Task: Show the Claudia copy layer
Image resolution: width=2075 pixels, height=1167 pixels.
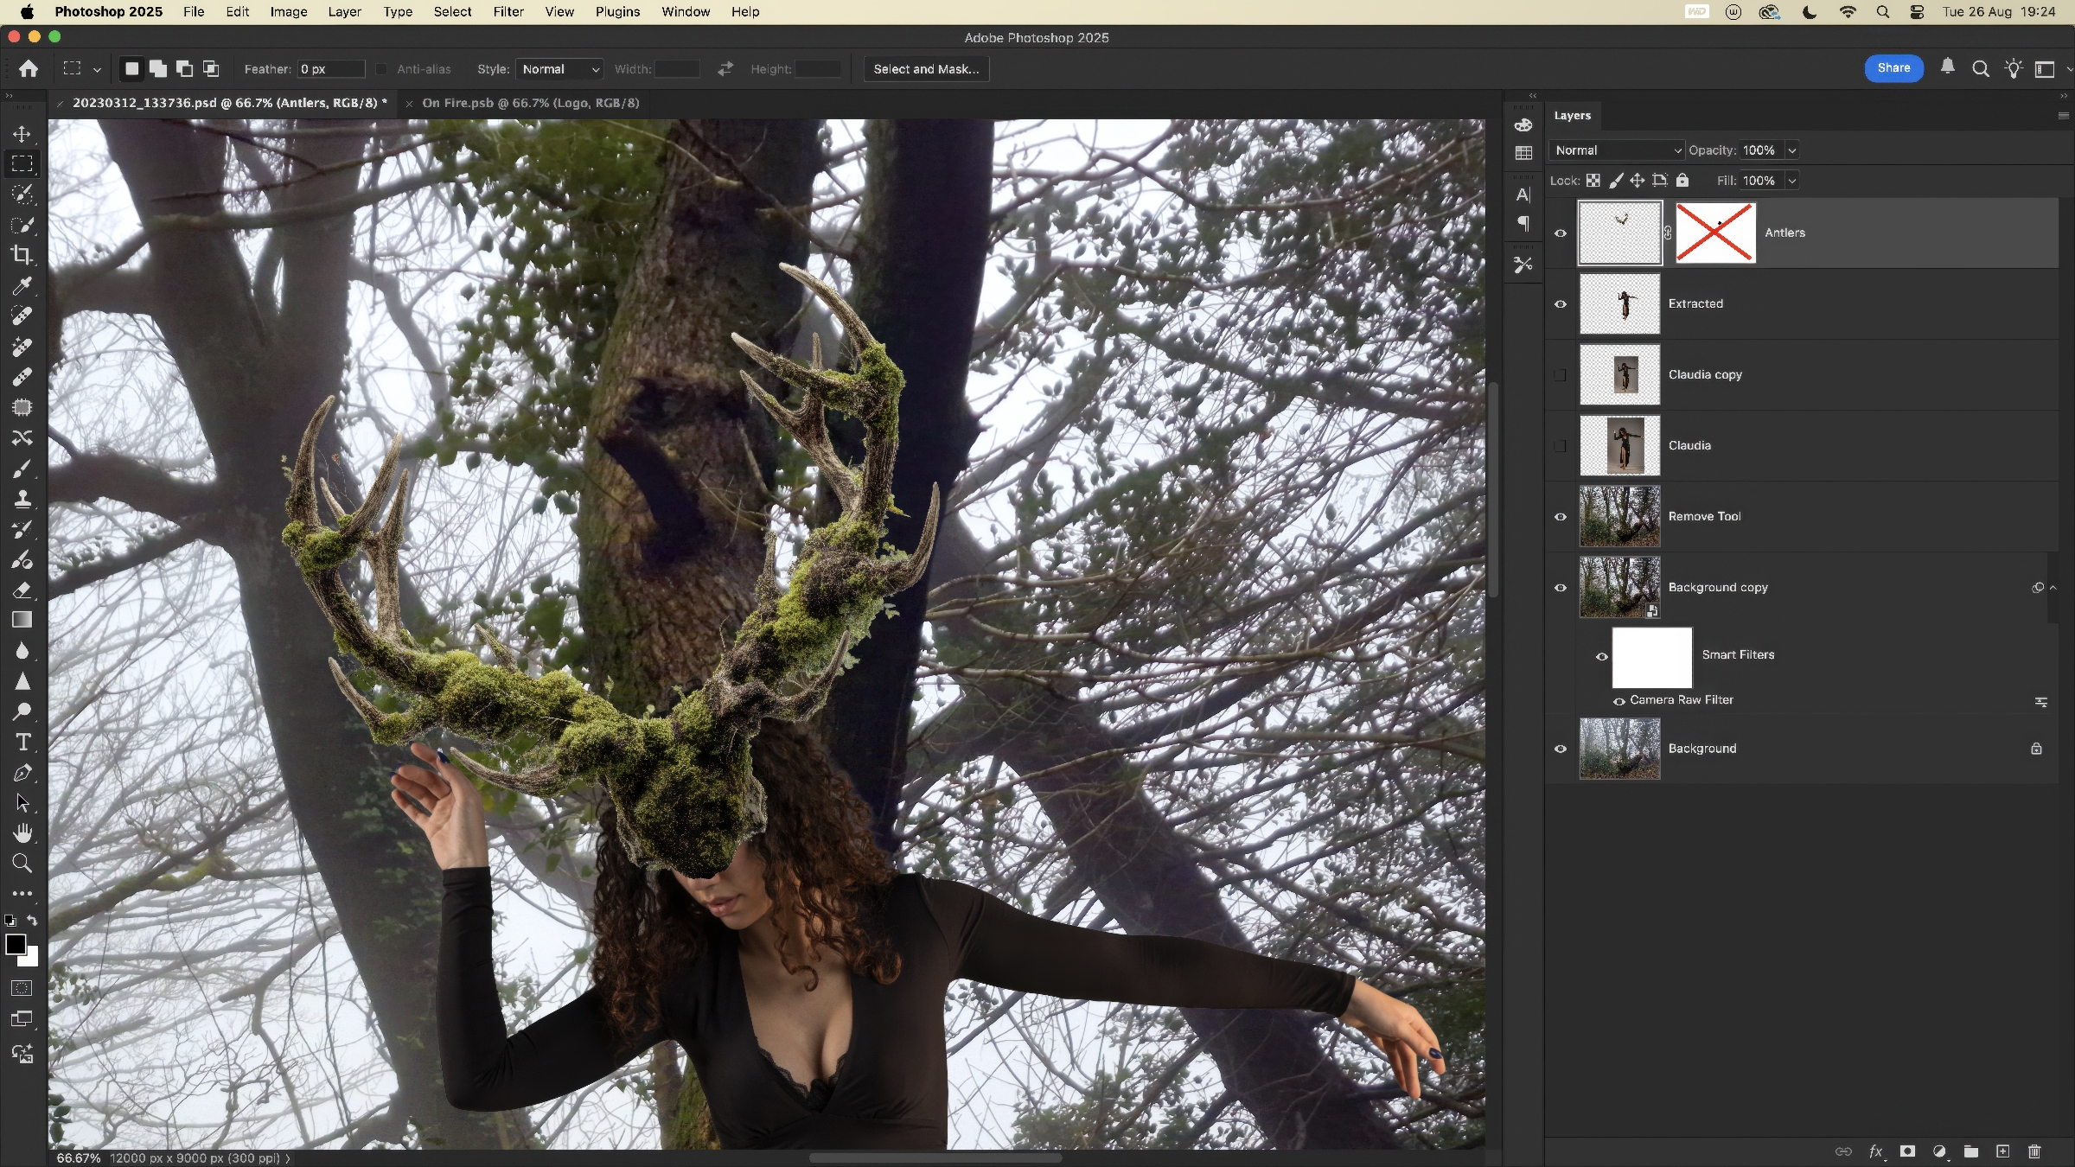Action: tap(1561, 375)
